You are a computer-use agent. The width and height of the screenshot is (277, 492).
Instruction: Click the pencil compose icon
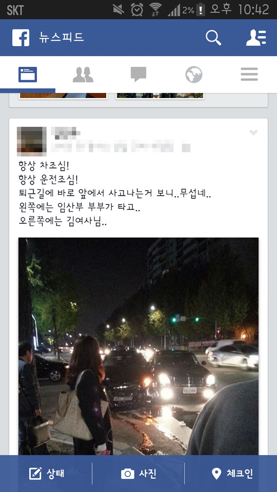[35, 474]
